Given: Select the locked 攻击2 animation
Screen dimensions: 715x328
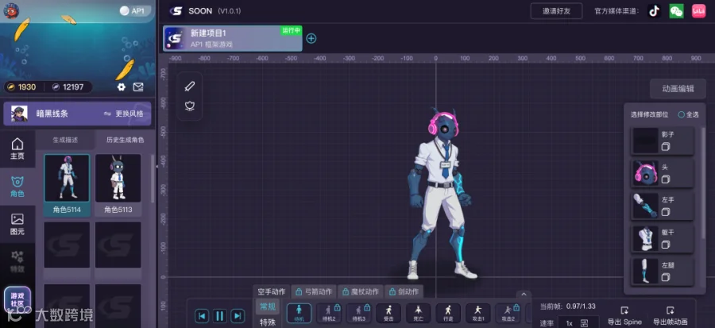Looking at the screenshot, I should tap(508, 313).
